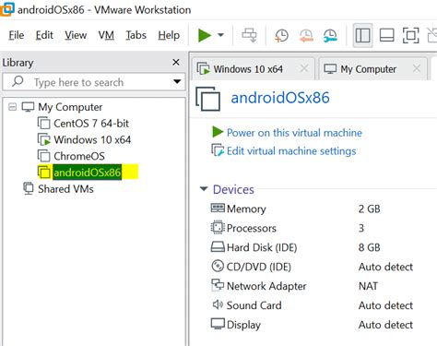Enter full screen mode icon
Viewport: 437px width, 346px height.
[410, 35]
